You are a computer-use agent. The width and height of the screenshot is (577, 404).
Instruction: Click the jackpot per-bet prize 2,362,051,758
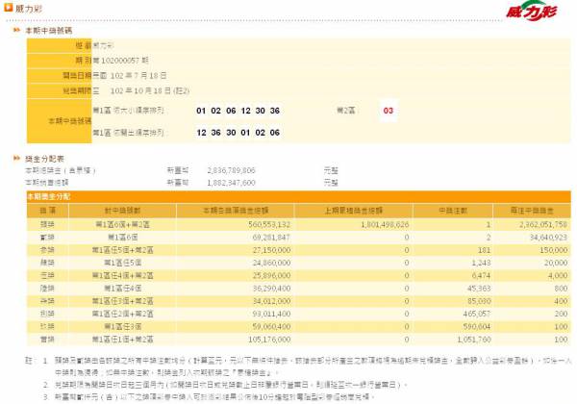543,224
